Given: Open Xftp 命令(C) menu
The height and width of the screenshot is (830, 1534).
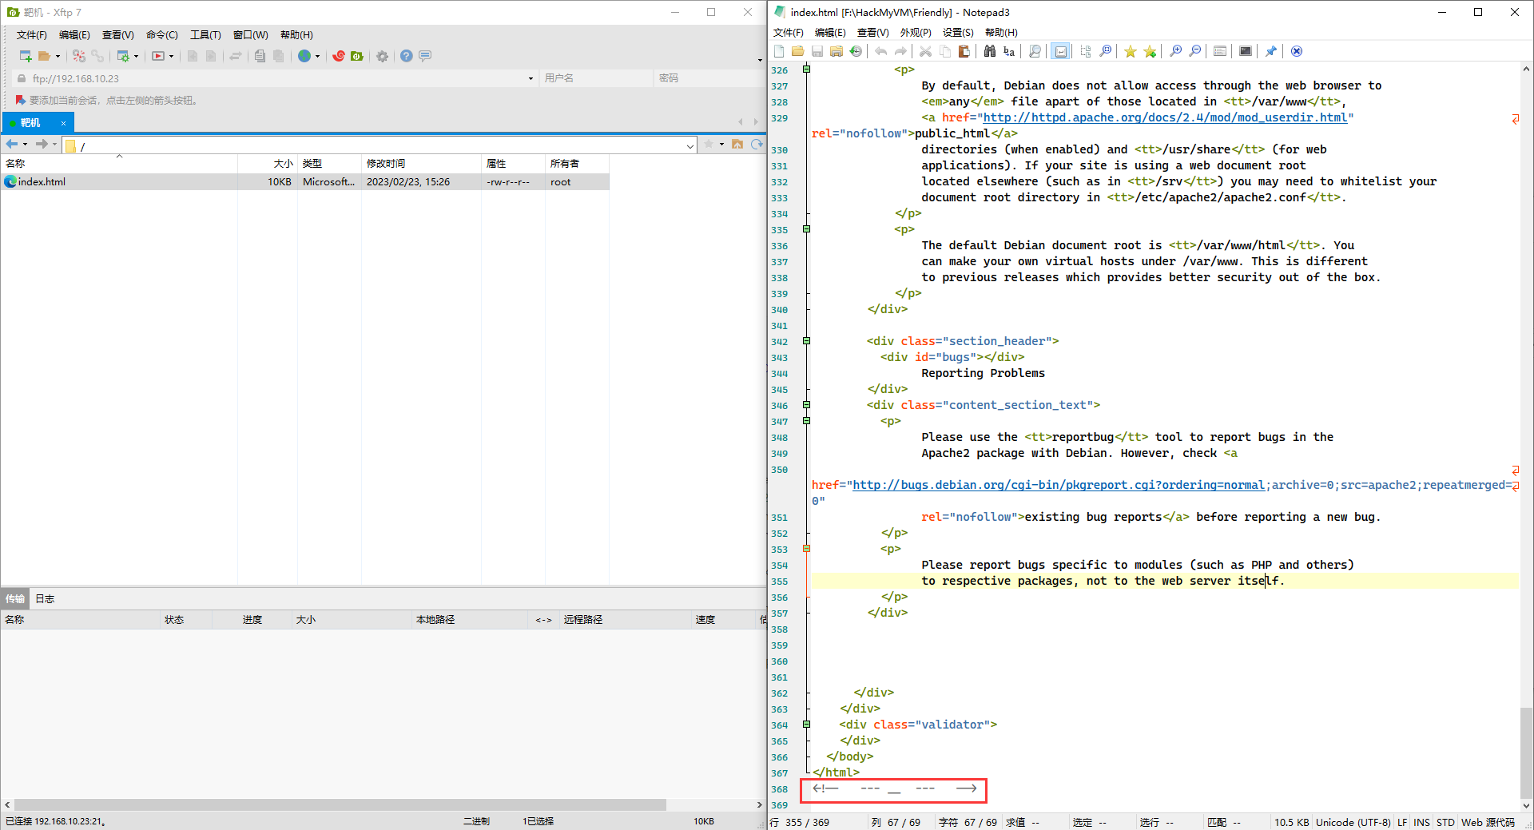Looking at the screenshot, I should (162, 35).
